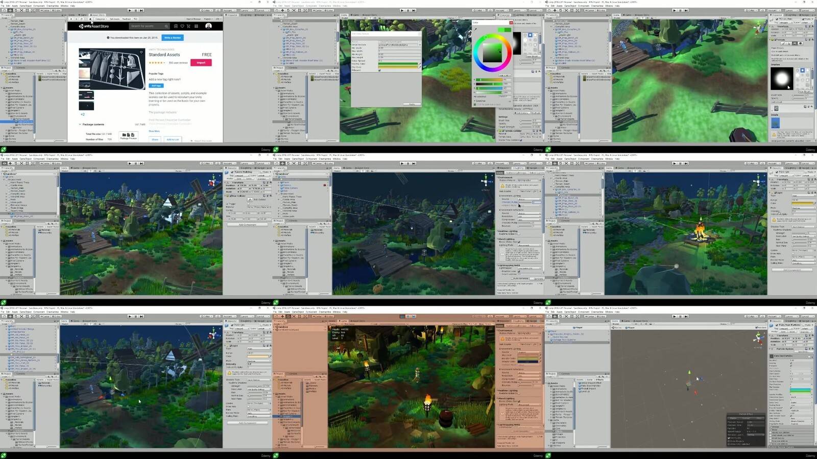Click Play button in the top-middle Unity window
The image size is (817, 459).
[x=402, y=10]
